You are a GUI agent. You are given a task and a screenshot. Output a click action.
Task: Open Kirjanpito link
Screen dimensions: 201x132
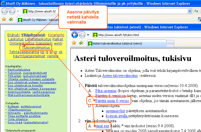tap(56, 35)
